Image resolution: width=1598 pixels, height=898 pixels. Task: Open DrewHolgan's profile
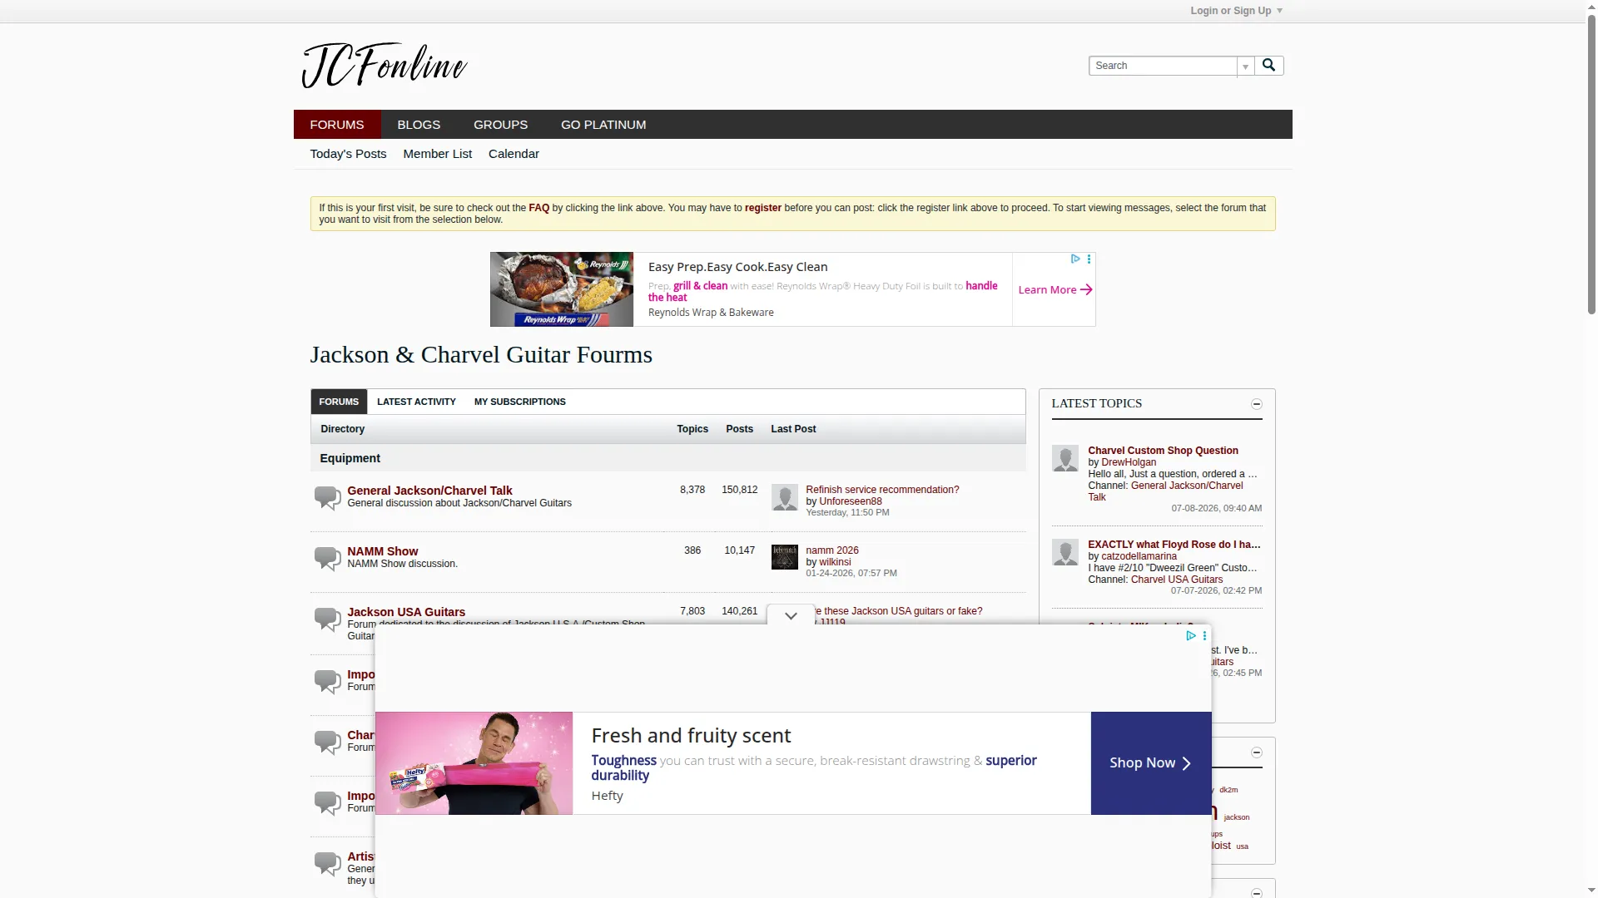1128,462
